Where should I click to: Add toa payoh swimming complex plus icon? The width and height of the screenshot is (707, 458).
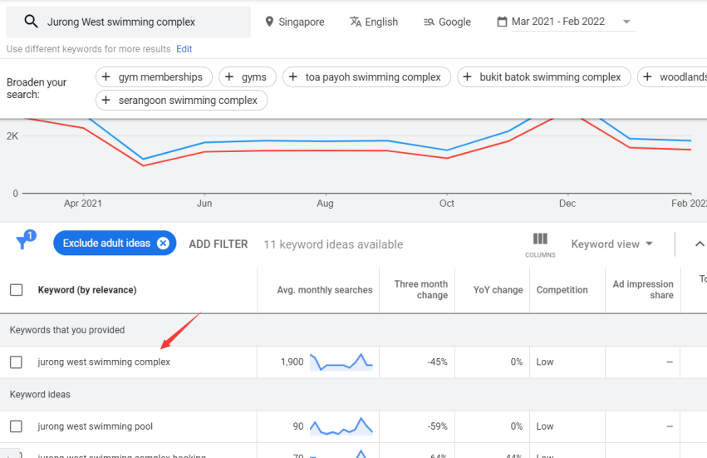[293, 76]
